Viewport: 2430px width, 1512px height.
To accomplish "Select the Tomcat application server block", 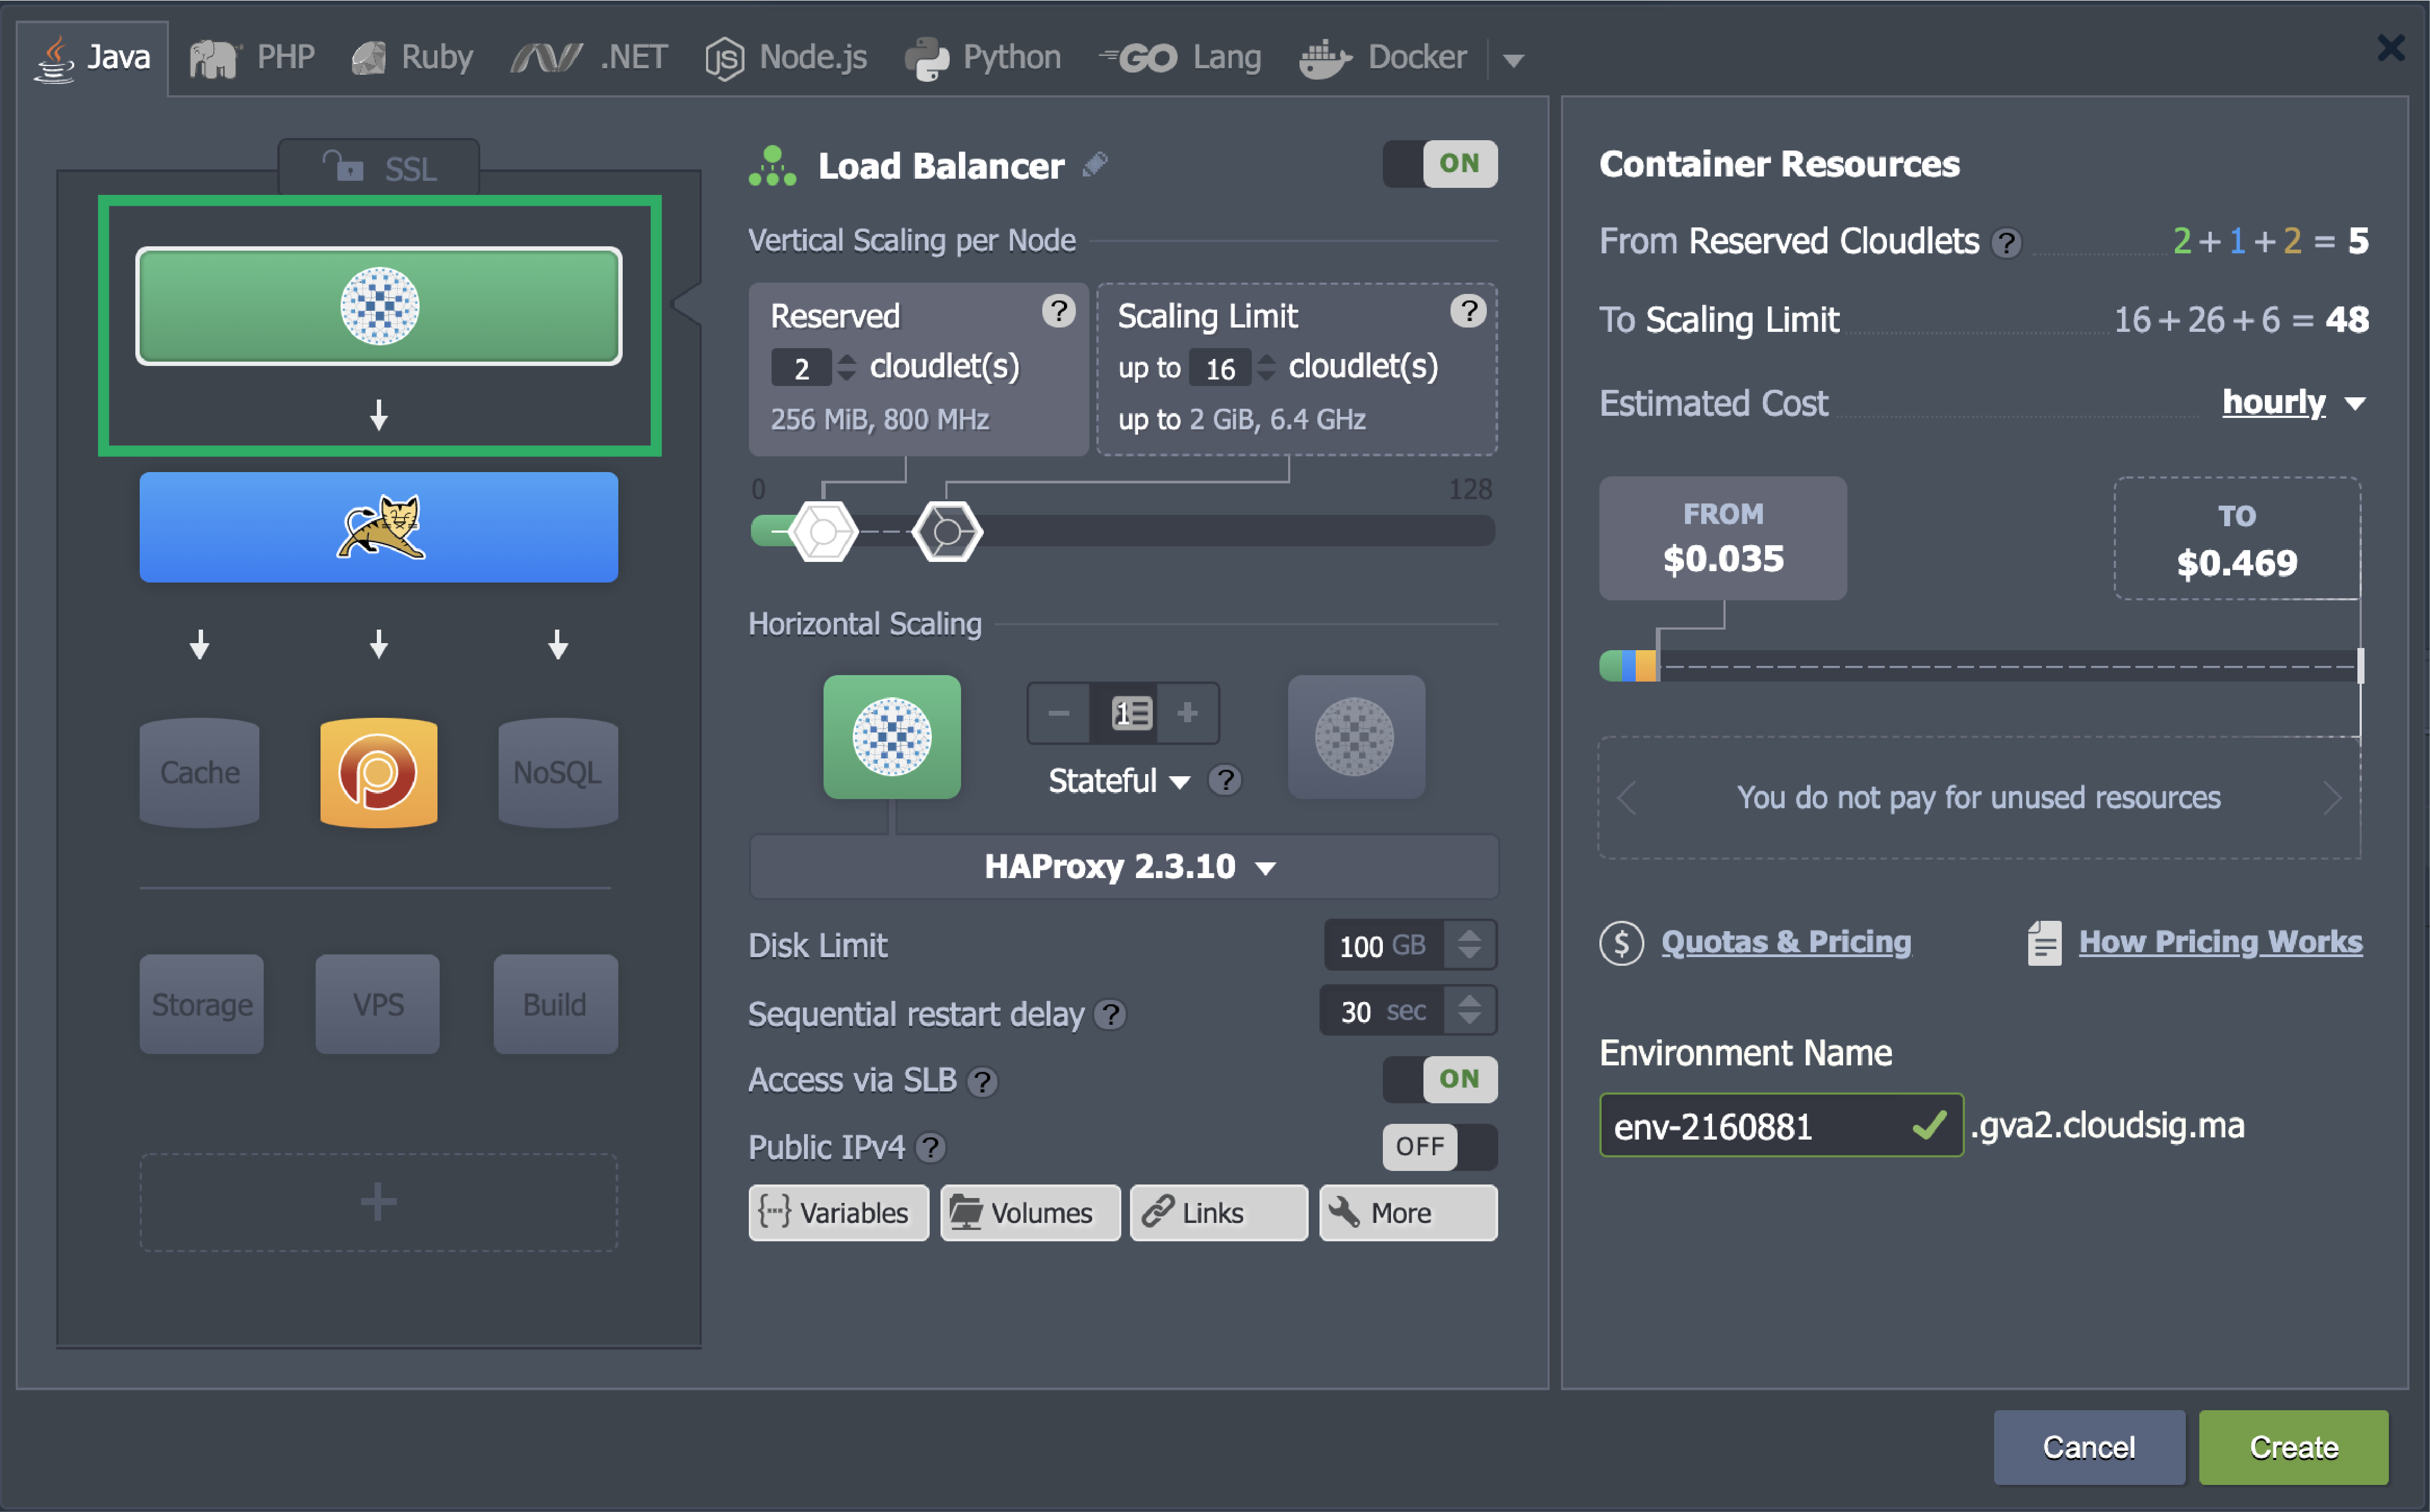I will [379, 527].
